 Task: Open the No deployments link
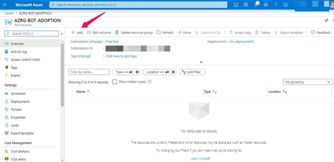(x=242, y=42)
